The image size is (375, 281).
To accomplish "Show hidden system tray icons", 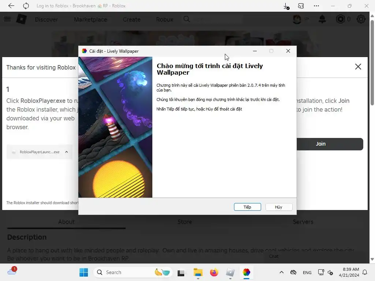I will (282, 272).
